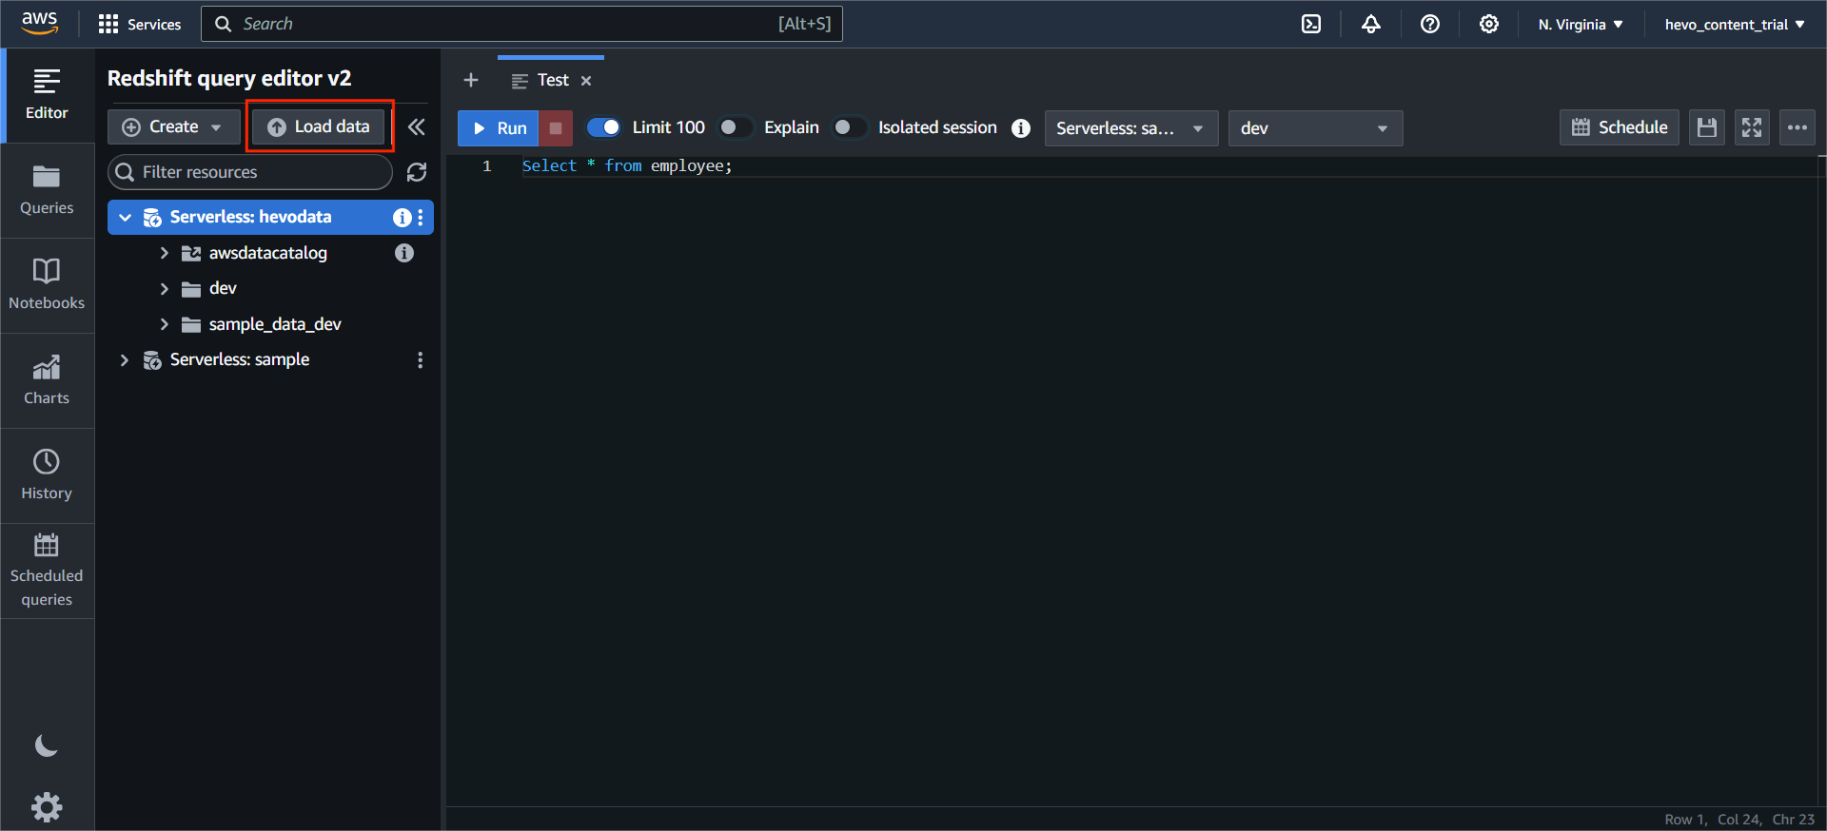Expand the Serverless: sample node
The height and width of the screenshot is (831, 1827).
coord(125,360)
